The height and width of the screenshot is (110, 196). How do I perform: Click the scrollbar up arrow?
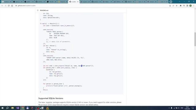pos(195,9)
